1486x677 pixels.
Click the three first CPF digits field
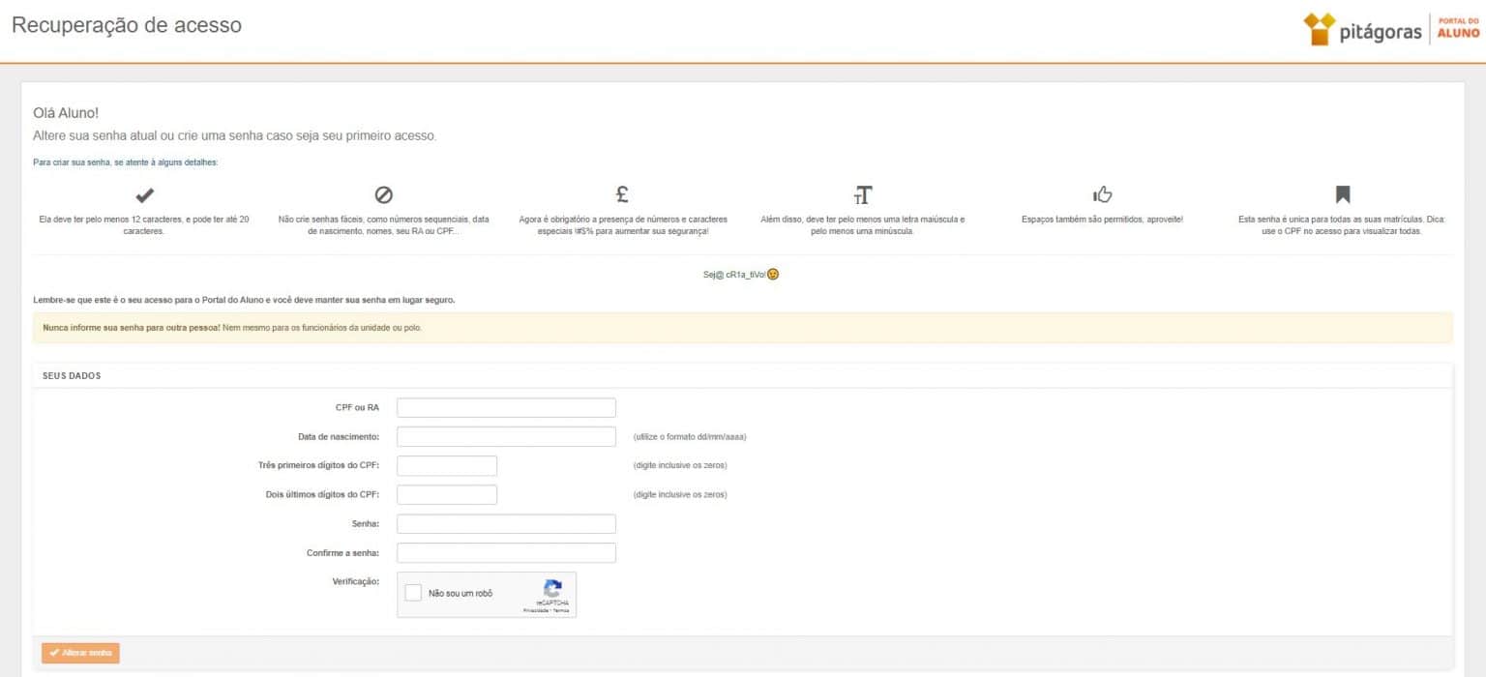click(446, 465)
